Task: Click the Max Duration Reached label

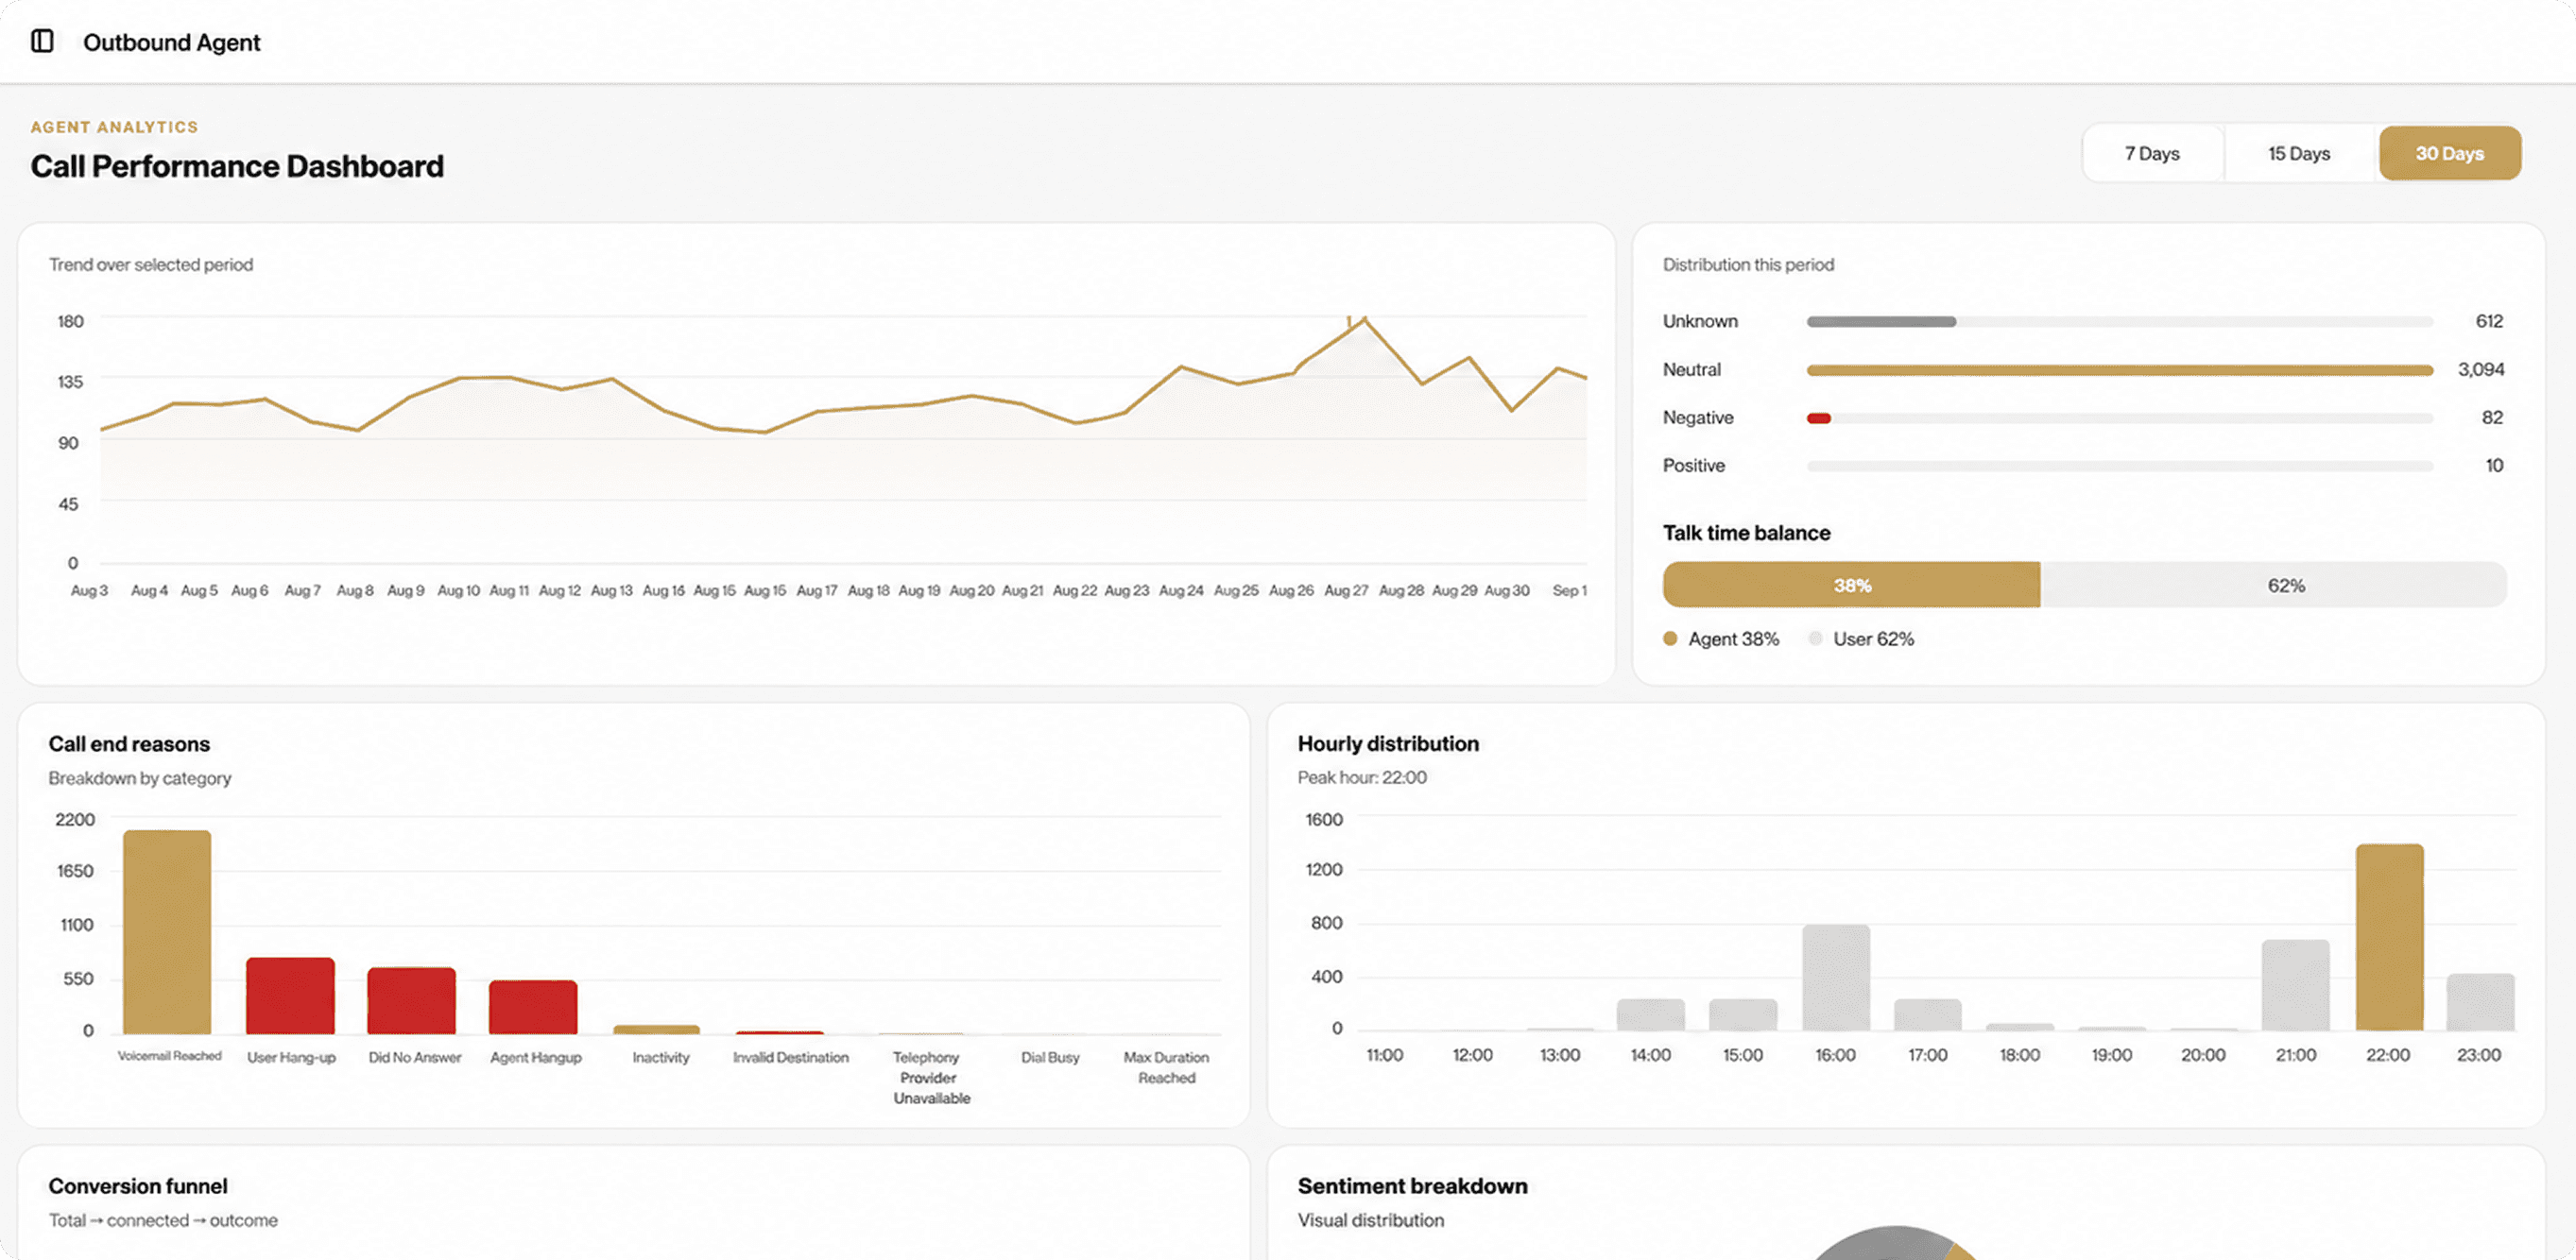Action: click(x=1166, y=1067)
